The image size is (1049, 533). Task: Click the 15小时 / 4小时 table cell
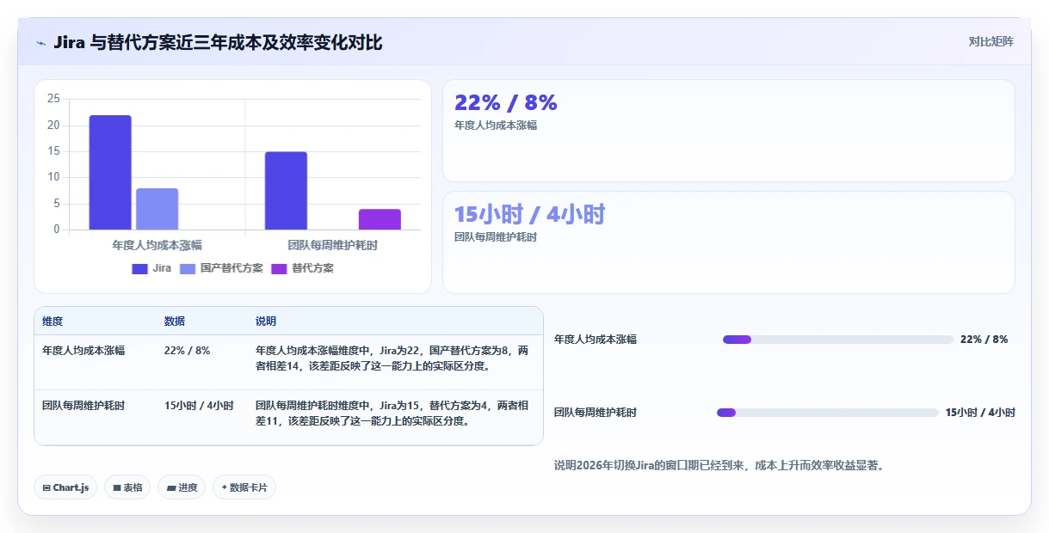pos(199,406)
